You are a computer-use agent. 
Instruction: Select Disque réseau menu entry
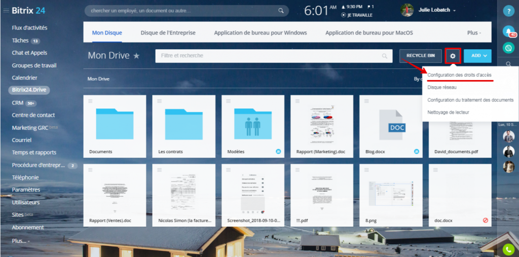pos(442,87)
